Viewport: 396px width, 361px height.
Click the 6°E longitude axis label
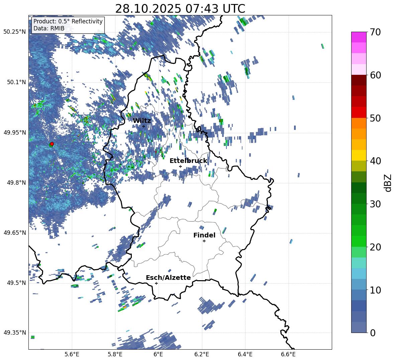click(158, 354)
